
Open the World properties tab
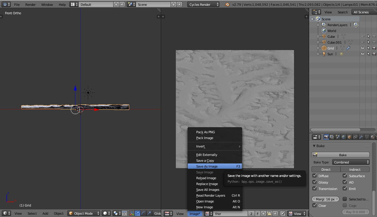coord(344,137)
